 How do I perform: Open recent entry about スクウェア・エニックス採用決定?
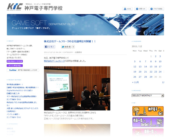[23, 110]
